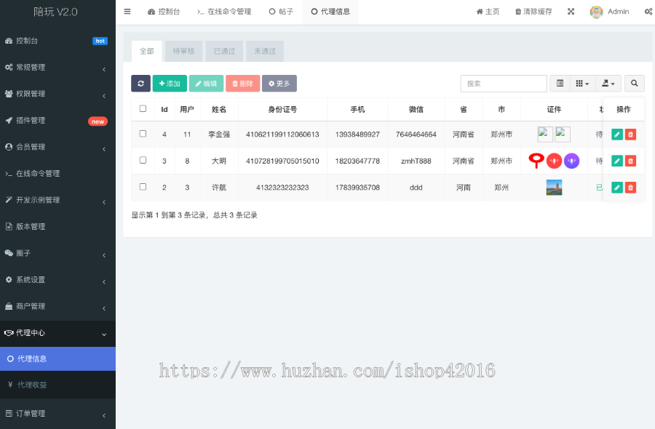
Task: Sort by the 手机 column header
Action: tap(357, 109)
